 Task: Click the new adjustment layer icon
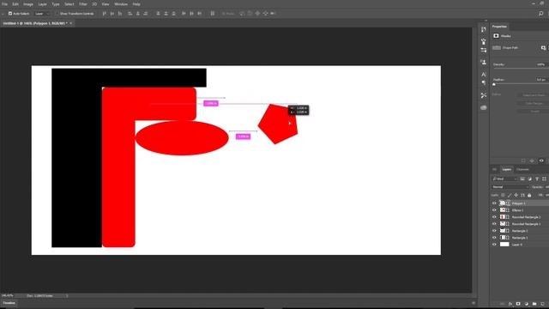click(x=526, y=304)
